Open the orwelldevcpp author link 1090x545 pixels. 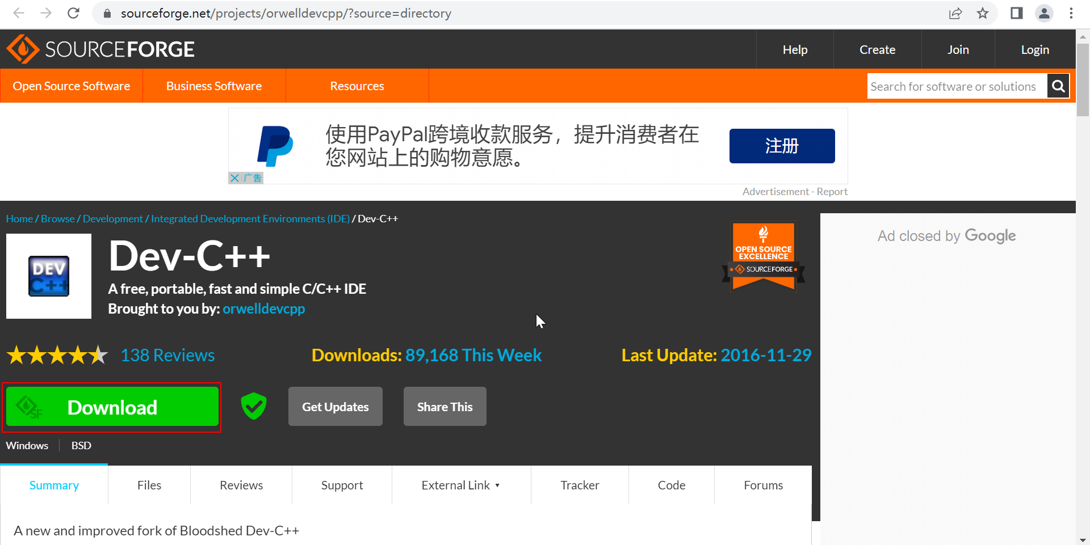[x=264, y=309]
